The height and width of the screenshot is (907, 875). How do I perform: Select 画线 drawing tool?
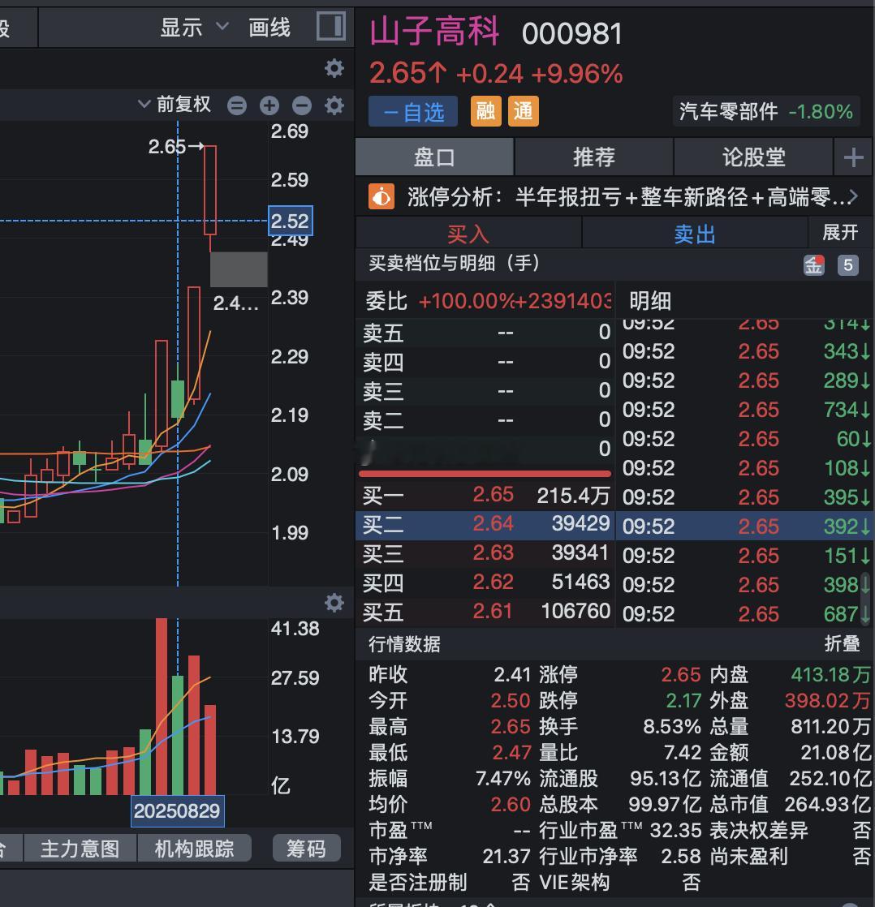tap(269, 28)
